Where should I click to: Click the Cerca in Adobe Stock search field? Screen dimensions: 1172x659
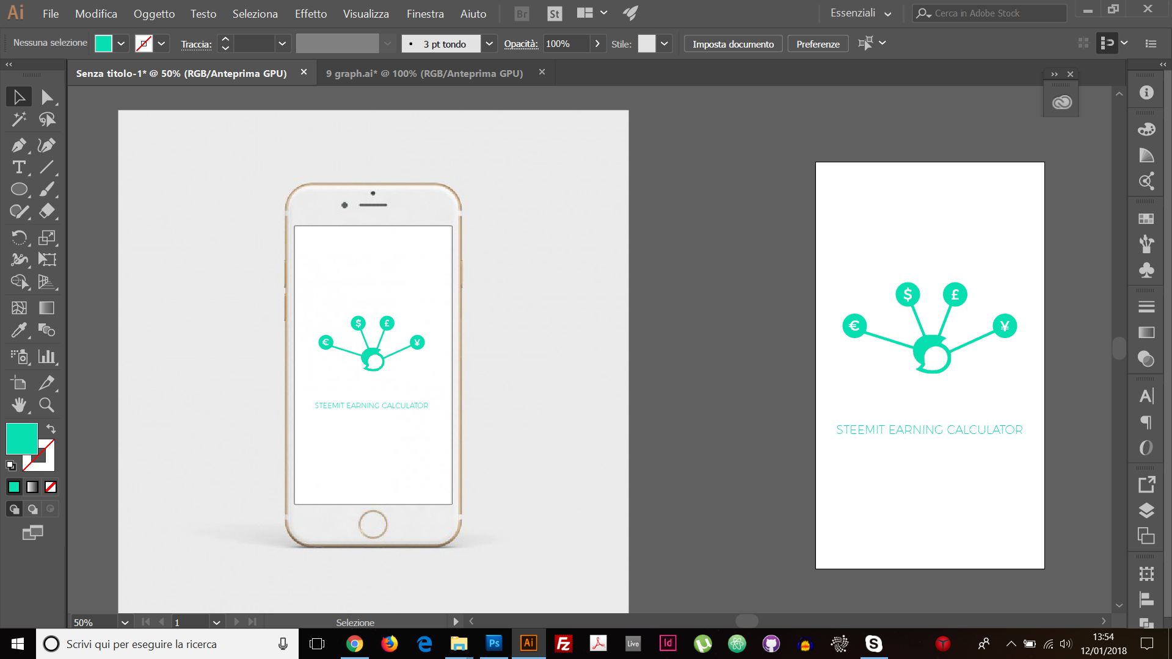pyautogui.click(x=989, y=13)
